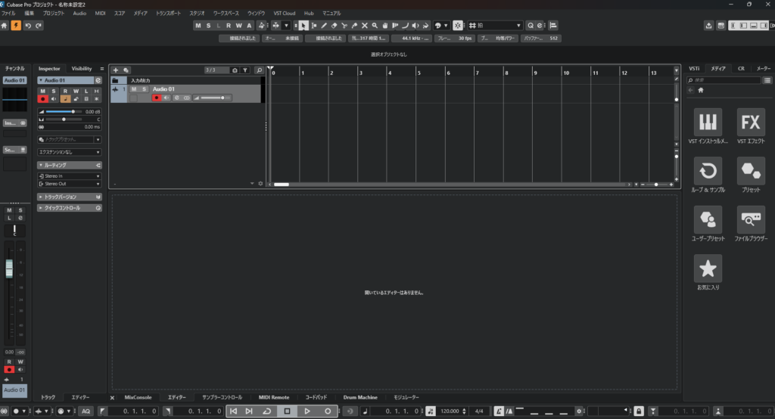The width and height of the screenshot is (775, 419).
Task: Expand the Track Versions section
Action: click(x=69, y=197)
